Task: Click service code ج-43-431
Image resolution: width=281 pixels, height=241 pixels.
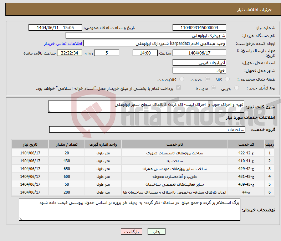Action: coord(246,176)
